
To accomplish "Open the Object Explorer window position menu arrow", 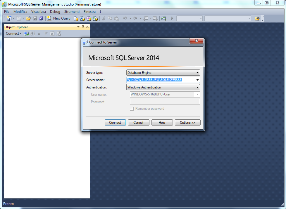I will point(78,27).
